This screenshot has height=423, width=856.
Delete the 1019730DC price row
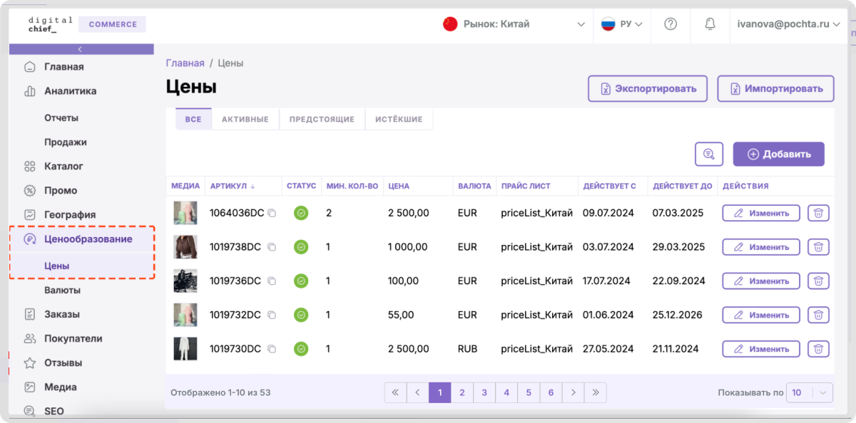pyautogui.click(x=818, y=349)
